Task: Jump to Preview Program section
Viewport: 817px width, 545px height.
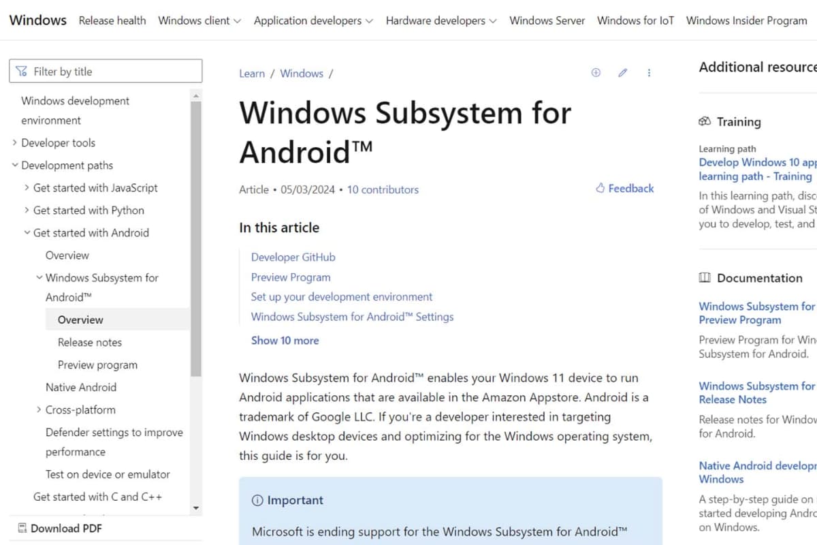Action: pos(291,277)
